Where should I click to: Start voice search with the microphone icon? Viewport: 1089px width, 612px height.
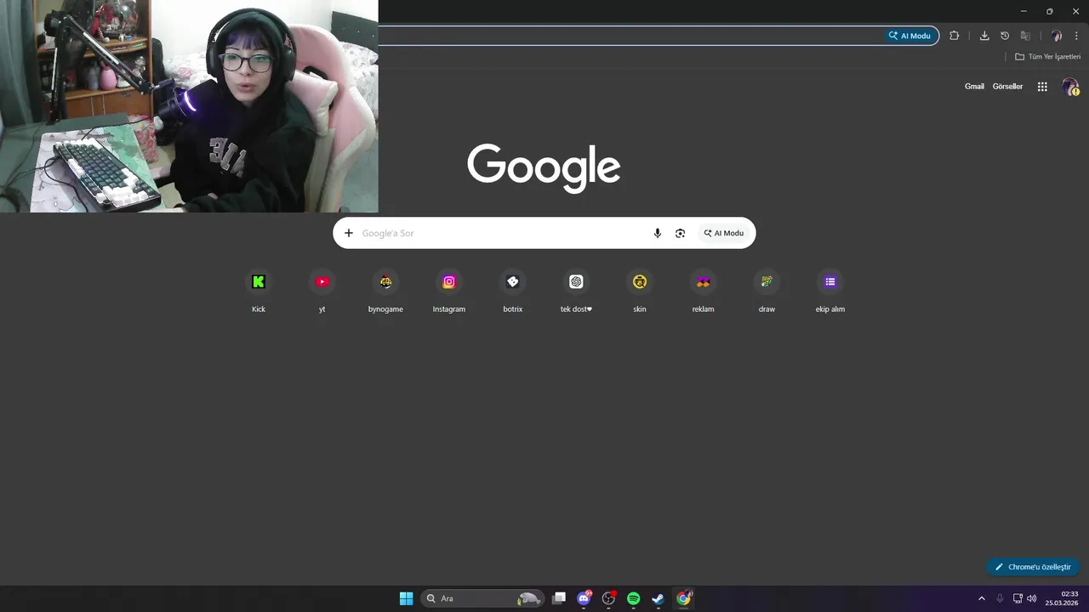657,233
